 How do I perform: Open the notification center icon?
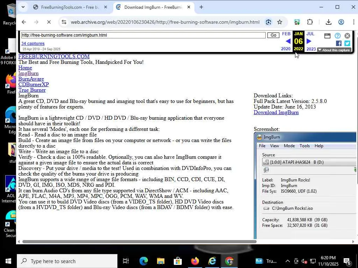(348, 261)
